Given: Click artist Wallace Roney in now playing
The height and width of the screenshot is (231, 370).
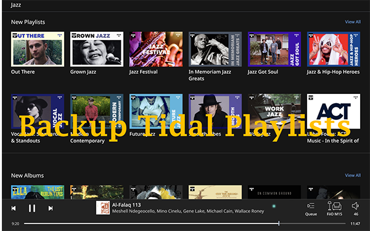Looking at the screenshot, I should click(249, 211).
